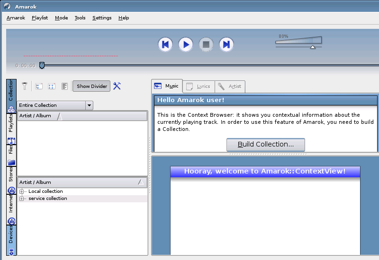
Task: Click the Build Collection button
Action: 266,144
